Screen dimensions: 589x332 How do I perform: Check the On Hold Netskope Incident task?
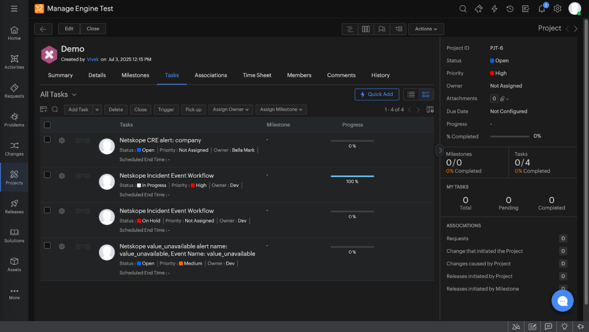click(47, 210)
